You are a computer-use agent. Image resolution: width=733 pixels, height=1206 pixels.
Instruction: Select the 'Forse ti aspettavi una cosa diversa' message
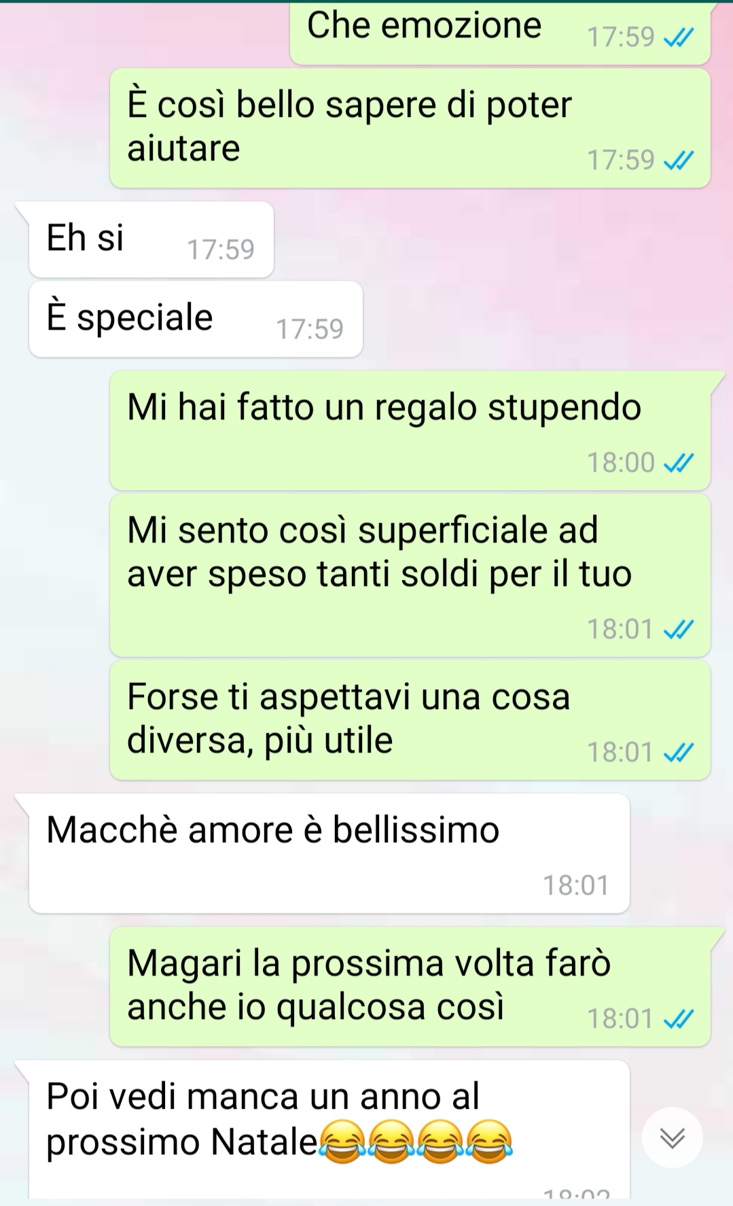tap(410, 720)
